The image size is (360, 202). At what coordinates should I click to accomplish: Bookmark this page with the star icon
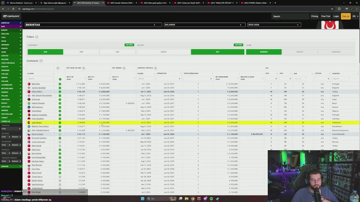pos(332,9)
